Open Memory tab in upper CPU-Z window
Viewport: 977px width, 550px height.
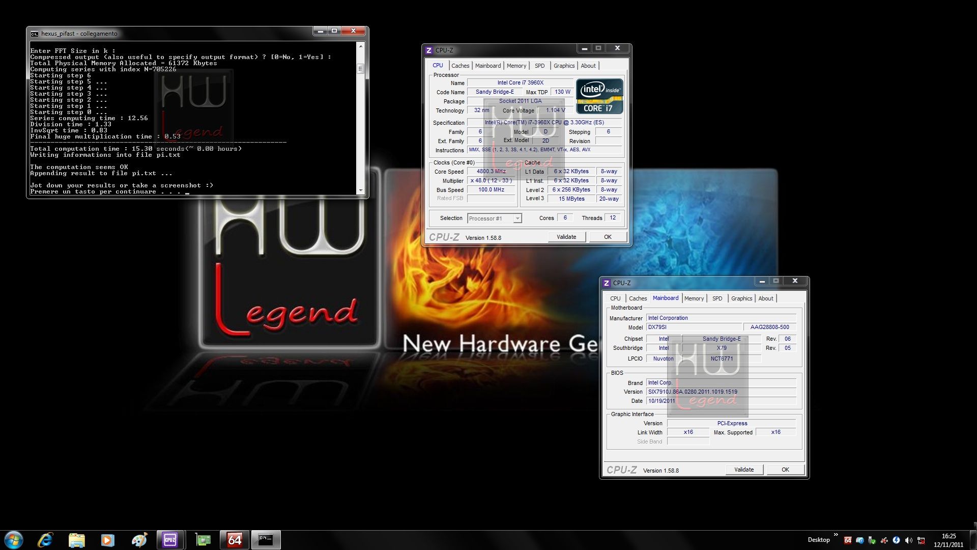[x=516, y=66]
